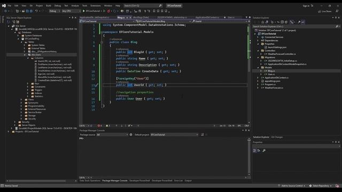Select Blog.cs in Solution Explorer
Screen dimensions: 342x192
[271, 71]
